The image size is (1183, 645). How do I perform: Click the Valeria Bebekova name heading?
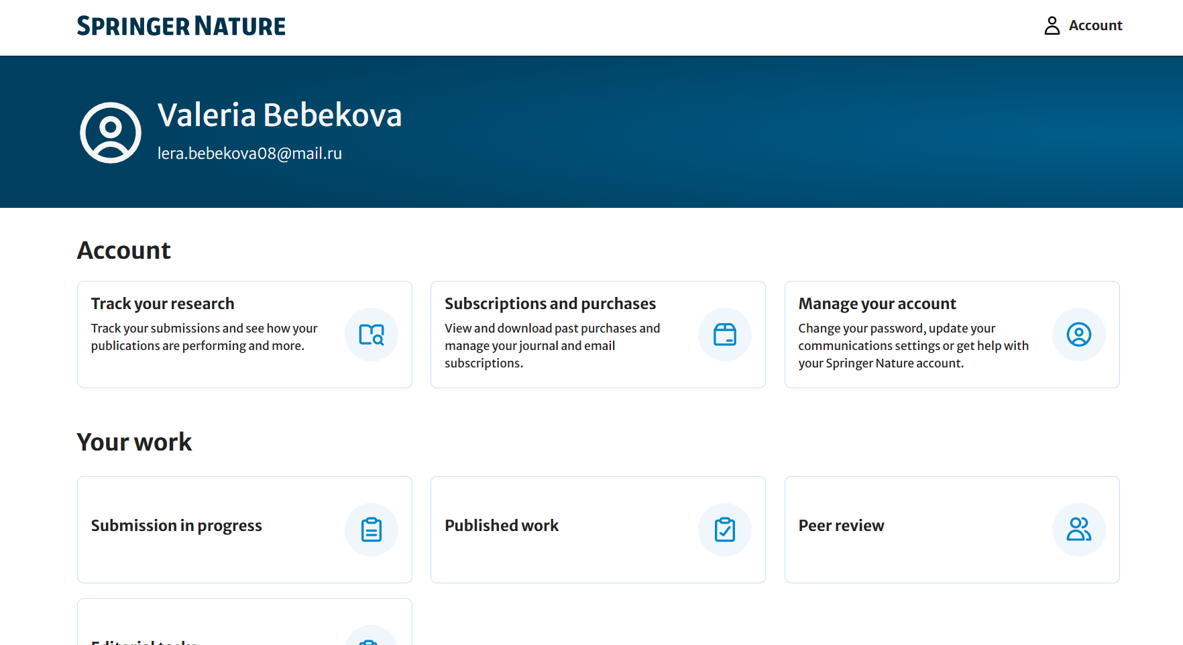pyautogui.click(x=280, y=115)
